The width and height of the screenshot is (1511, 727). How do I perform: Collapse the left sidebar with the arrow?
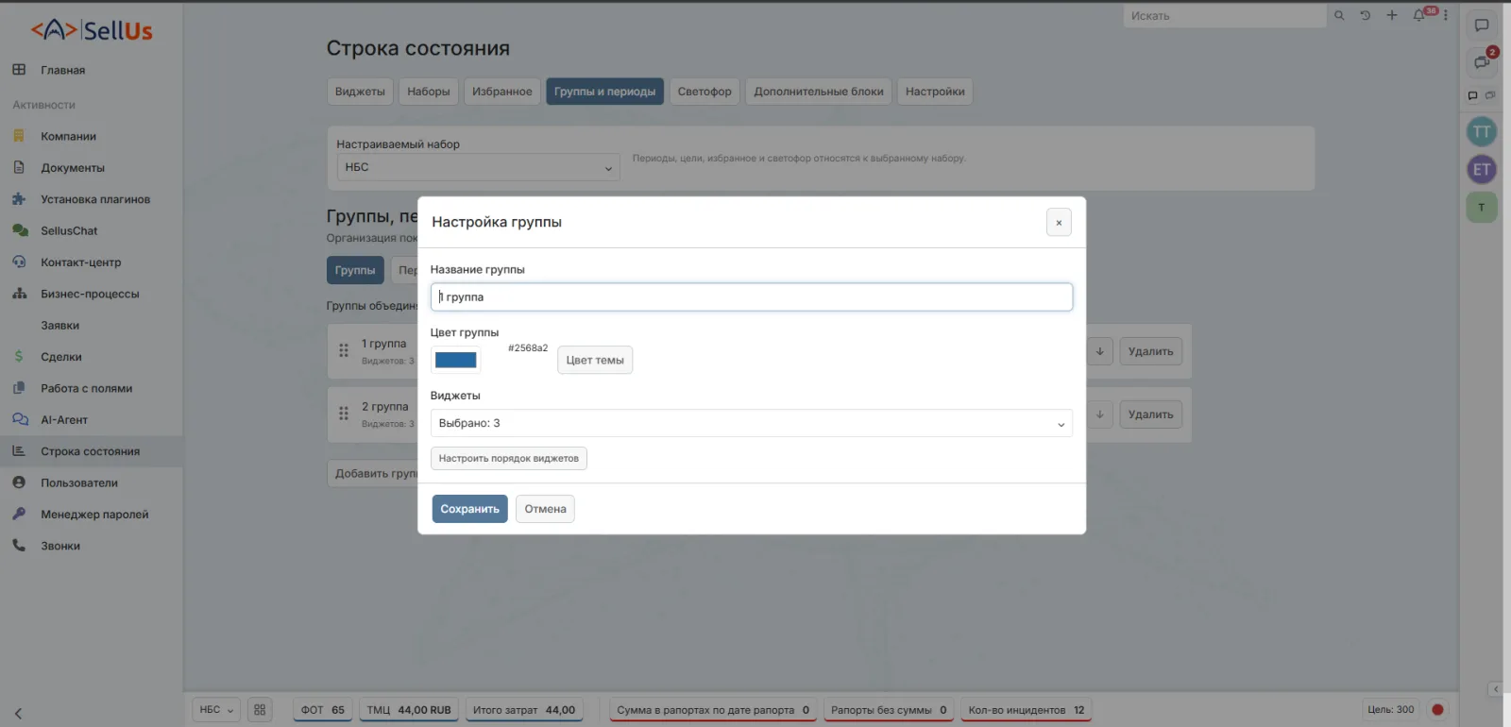click(x=18, y=714)
